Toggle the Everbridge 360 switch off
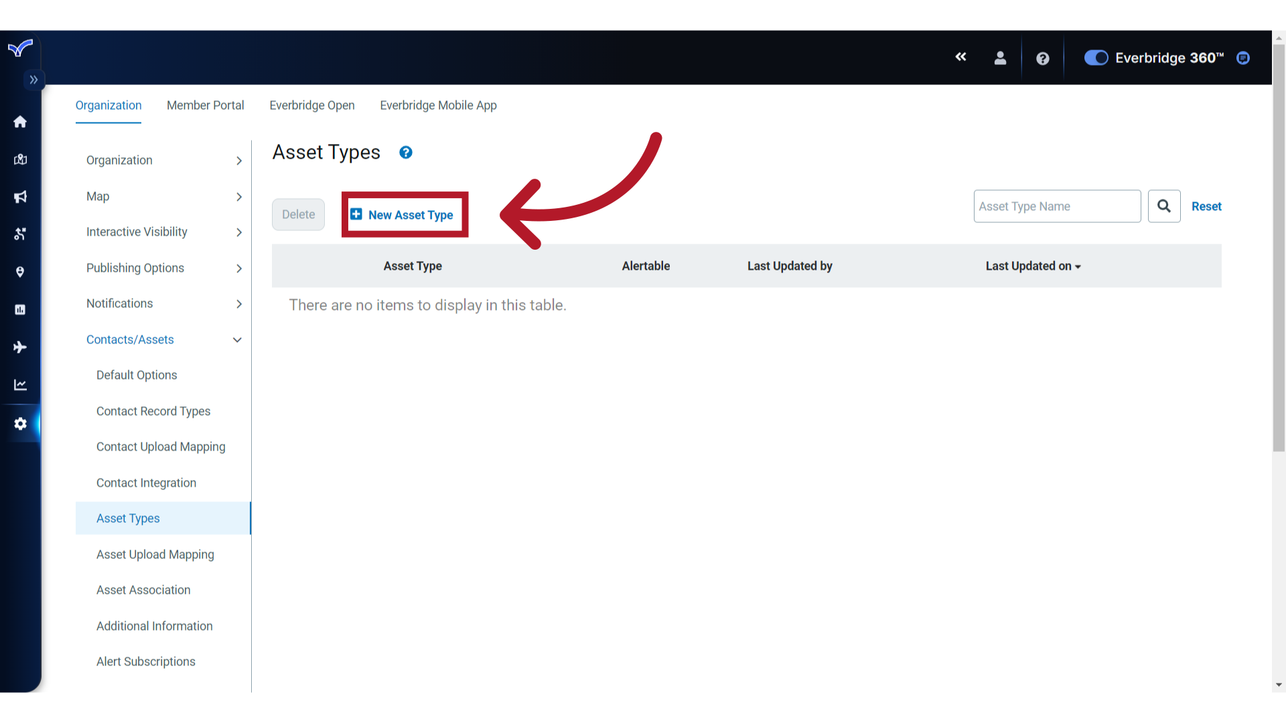 pyautogui.click(x=1096, y=58)
